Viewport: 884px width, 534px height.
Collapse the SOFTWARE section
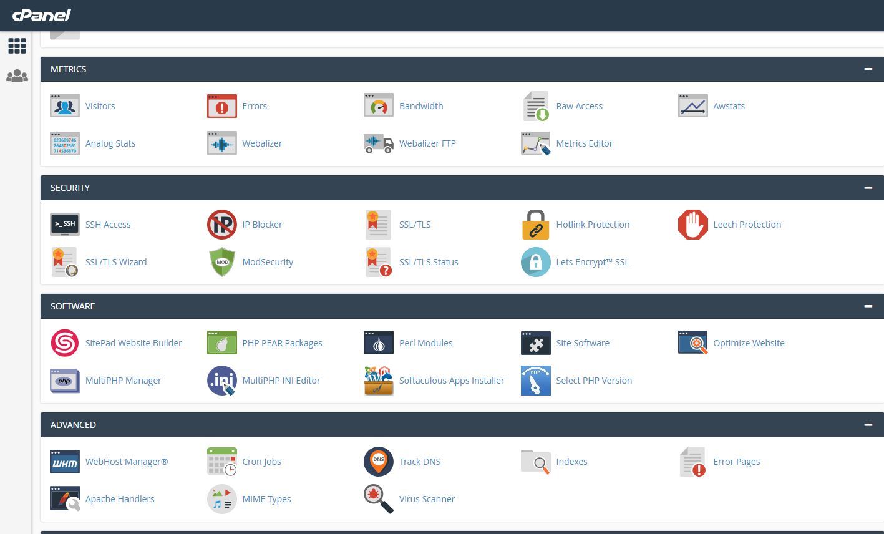click(868, 306)
